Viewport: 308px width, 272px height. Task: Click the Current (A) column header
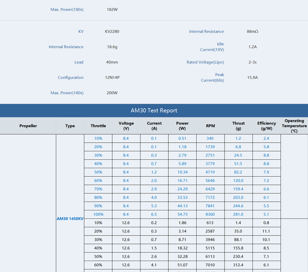(154, 126)
